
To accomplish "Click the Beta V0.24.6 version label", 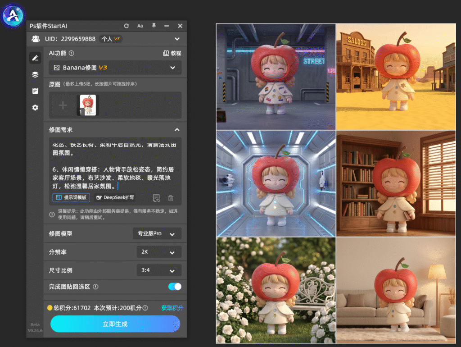I will (x=35, y=328).
